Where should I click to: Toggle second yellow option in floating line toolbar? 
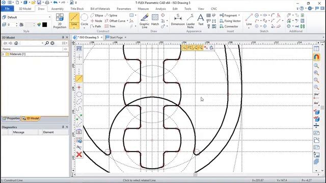click(x=189, y=48)
